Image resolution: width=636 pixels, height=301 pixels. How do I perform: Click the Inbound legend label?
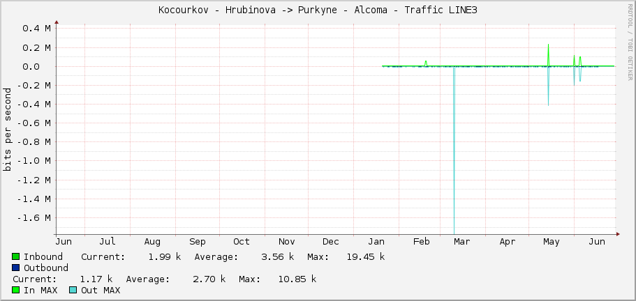43,257
